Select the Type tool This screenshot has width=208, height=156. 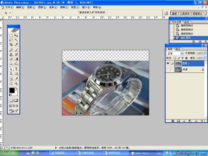(x=16, y=69)
